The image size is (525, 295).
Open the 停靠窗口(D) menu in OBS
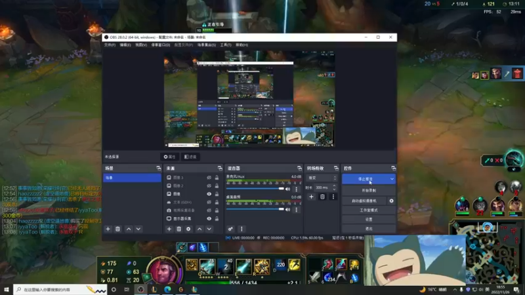click(x=161, y=45)
